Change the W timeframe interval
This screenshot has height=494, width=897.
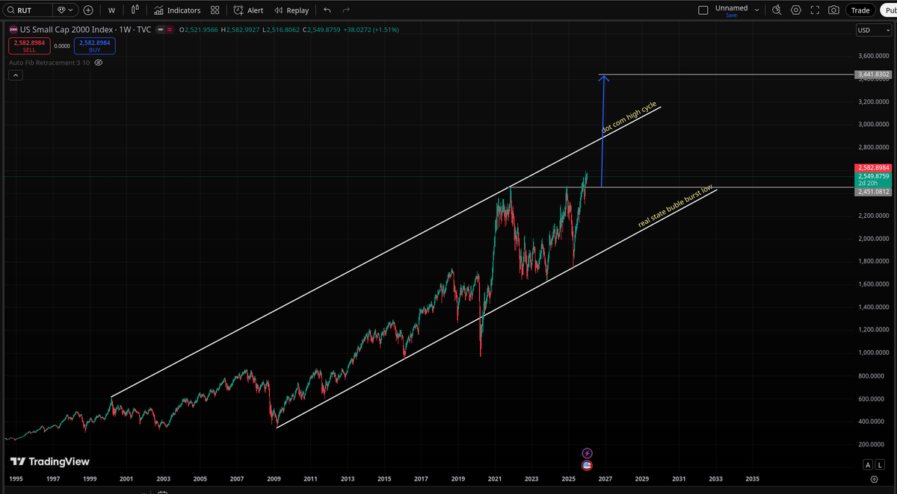point(111,10)
